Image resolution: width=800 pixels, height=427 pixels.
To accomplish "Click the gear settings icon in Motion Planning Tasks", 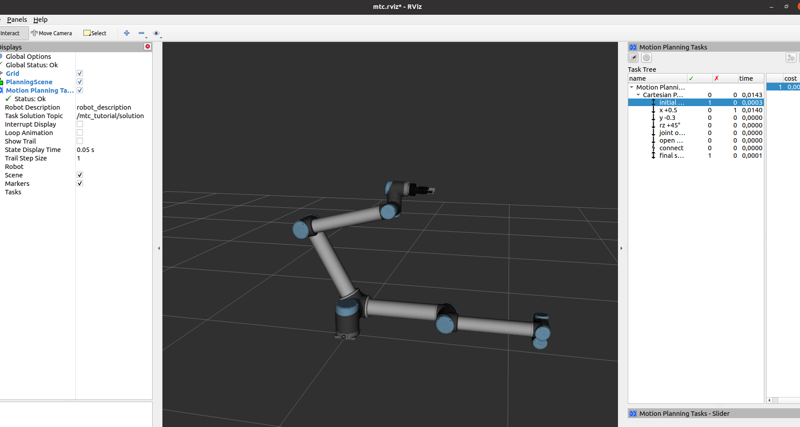I will coord(647,57).
